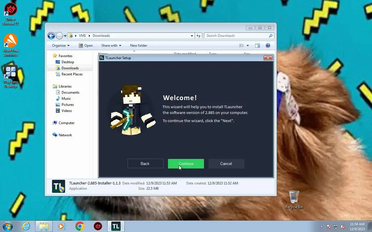The height and width of the screenshot is (232, 372).
Task: Select Recent Places in navigation pane
Action: [72, 74]
